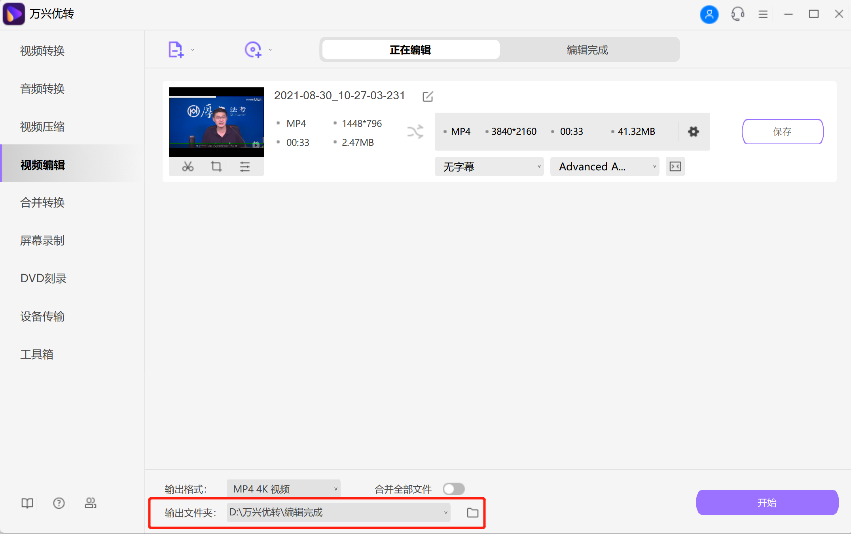This screenshot has height=534, width=851.
Task: Browse output folder using the folder icon
Action: coord(472,512)
